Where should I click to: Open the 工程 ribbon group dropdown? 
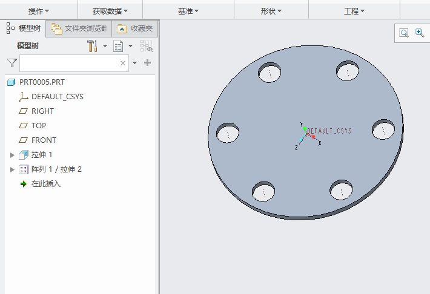354,11
